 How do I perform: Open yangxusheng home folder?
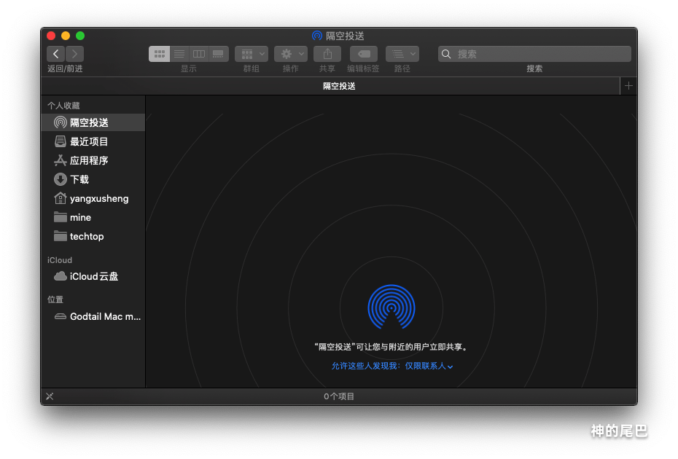tap(98, 198)
